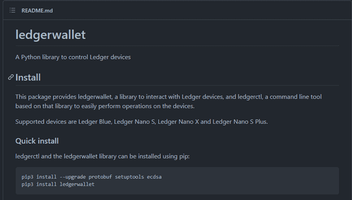Click the Quick install subheading

(37, 141)
